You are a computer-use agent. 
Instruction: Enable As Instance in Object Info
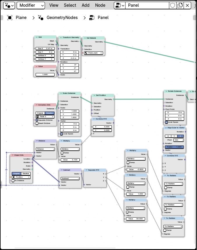13,181
